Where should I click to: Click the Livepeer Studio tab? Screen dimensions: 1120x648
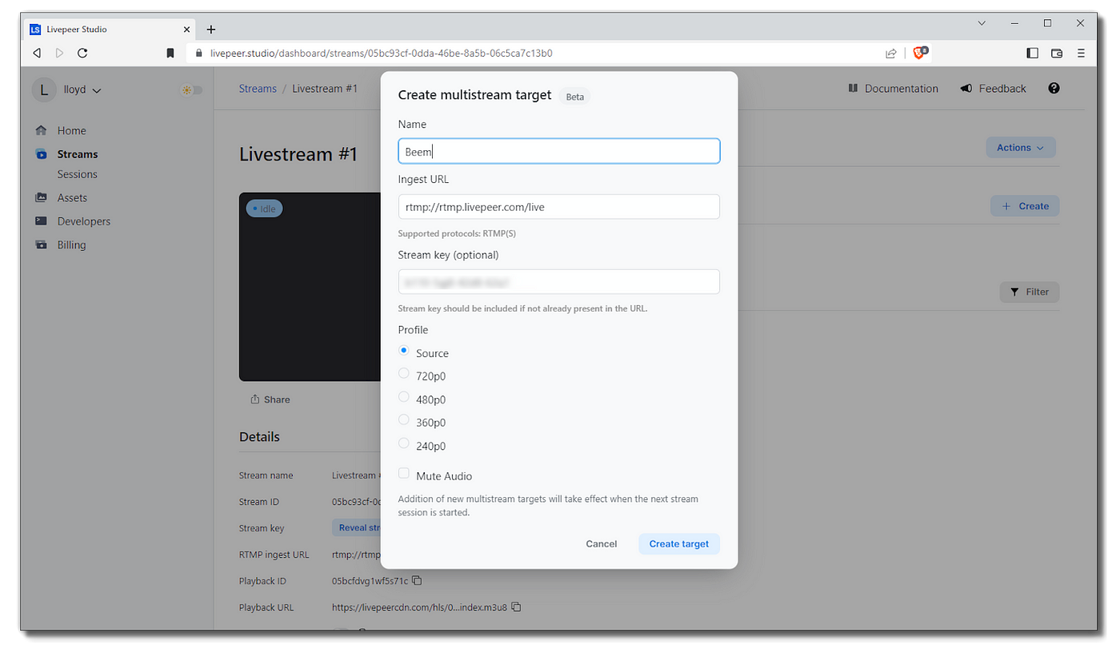[x=110, y=30]
